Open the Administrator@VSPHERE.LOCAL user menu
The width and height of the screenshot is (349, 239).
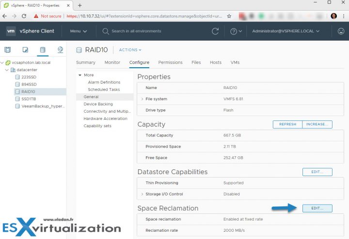(286, 31)
